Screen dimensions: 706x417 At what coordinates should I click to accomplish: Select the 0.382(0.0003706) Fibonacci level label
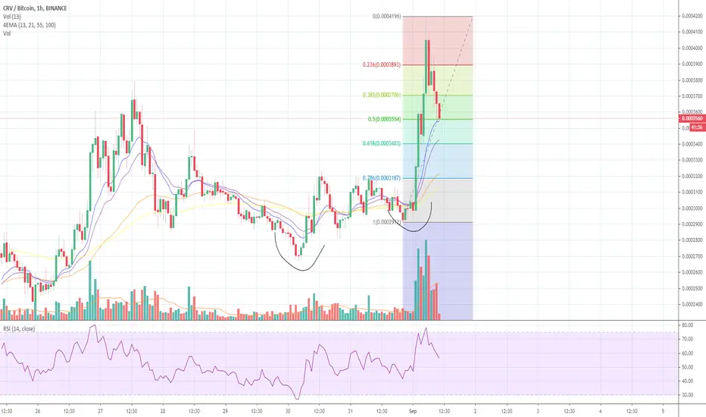[381, 95]
